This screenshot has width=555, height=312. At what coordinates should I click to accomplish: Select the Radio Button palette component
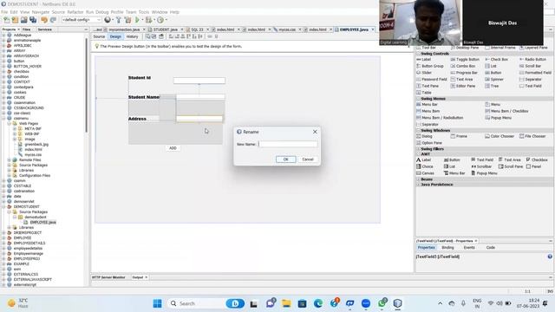coord(532,60)
